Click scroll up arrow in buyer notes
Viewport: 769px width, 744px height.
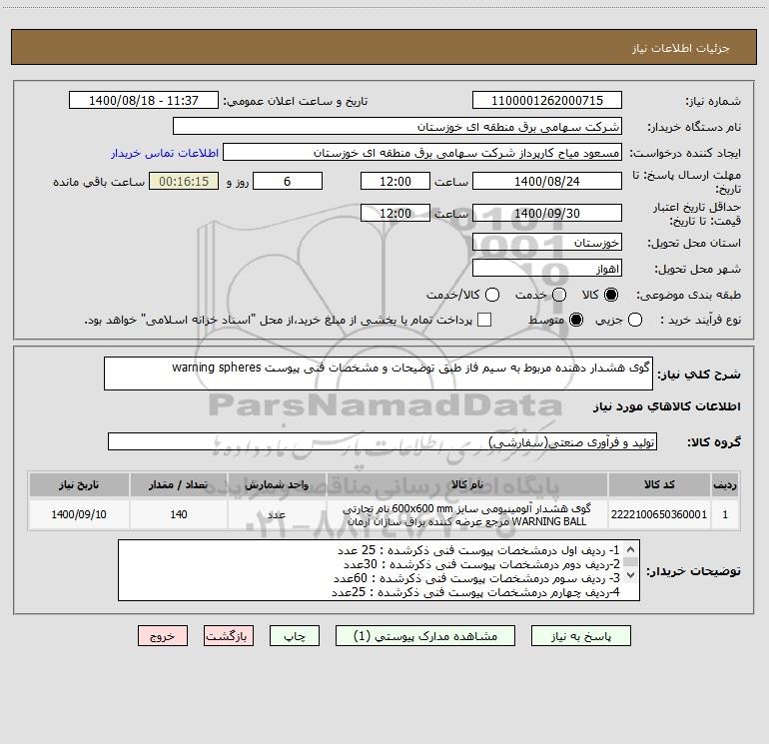click(x=631, y=549)
